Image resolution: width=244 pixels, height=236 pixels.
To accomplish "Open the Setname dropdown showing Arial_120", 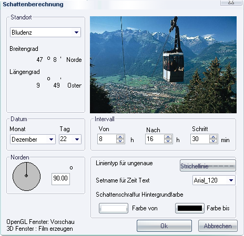I will point(214,180).
